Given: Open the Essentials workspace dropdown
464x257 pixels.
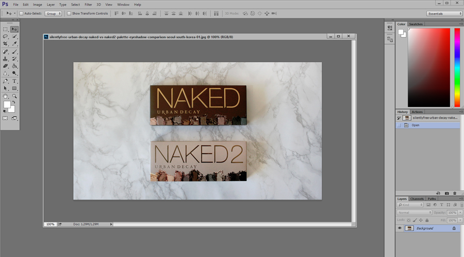Looking at the screenshot, I should point(444,13).
